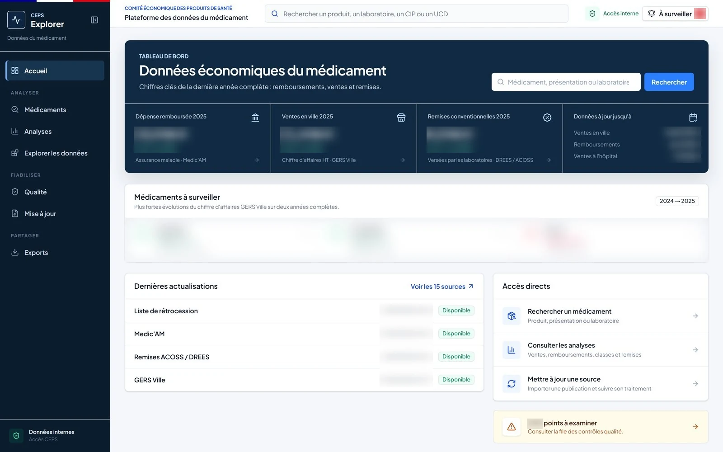Open the Accueil menu item

[x=55, y=71]
